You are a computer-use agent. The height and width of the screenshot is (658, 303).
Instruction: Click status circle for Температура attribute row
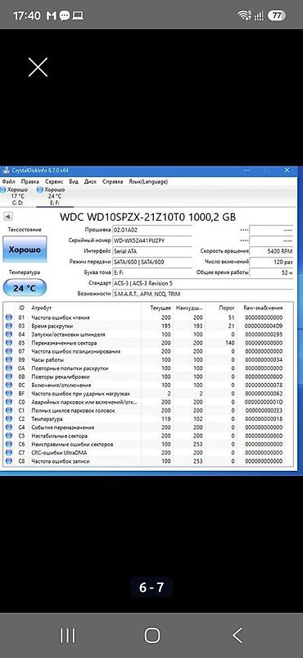point(9,418)
